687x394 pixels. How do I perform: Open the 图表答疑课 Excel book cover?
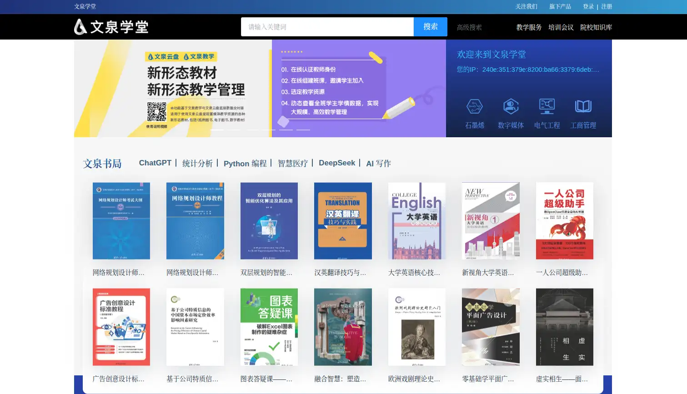coord(269,327)
